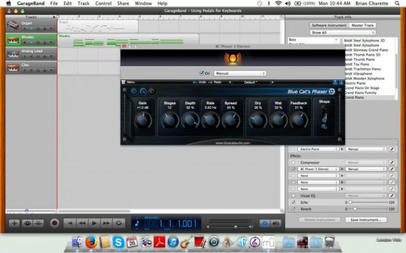The width and height of the screenshot is (406, 253).
Task: Show automation for the Clav track
Action: pos(51,70)
